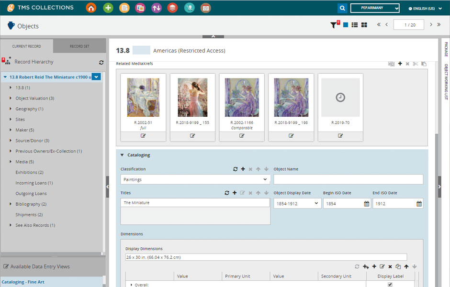Open the Object Display Date dropdown
The width and height of the screenshot is (450, 287).
(x=297, y=203)
